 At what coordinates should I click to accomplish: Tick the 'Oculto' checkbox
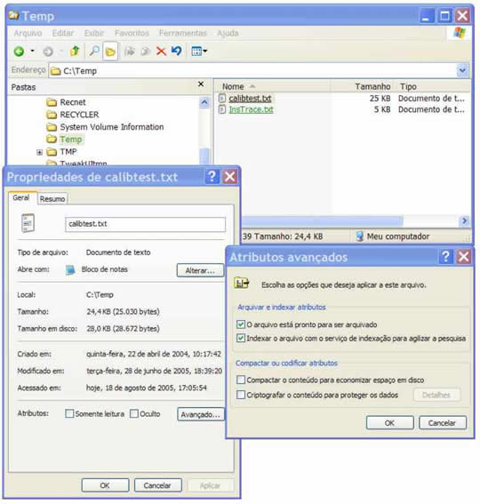pos(134,413)
